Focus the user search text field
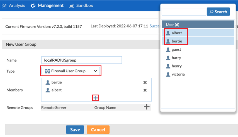Screen dimensions: 238x137 tap(184, 12)
